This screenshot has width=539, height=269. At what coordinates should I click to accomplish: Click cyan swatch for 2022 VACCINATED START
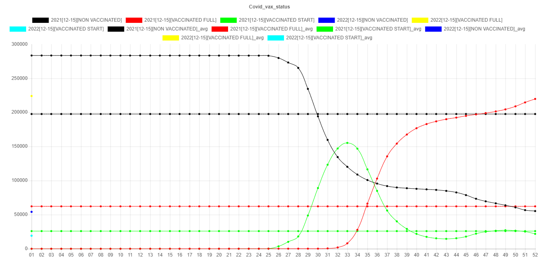[x=18, y=29]
